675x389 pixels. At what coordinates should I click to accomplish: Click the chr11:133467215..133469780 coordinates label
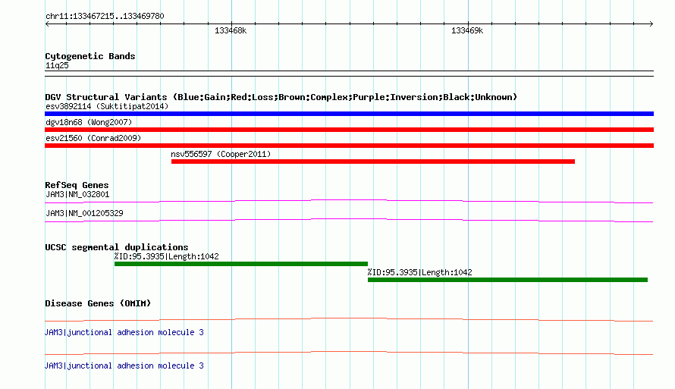[105, 17]
